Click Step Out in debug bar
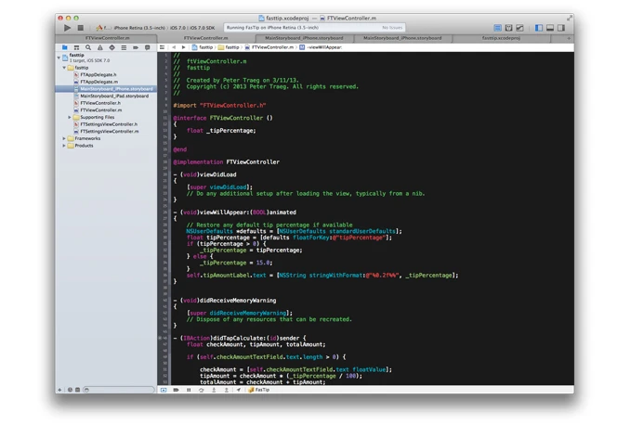 pyautogui.click(x=226, y=390)
